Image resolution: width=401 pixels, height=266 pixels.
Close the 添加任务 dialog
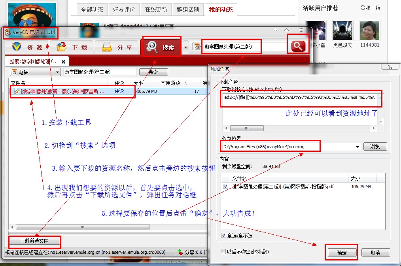(x=390, y=67)
